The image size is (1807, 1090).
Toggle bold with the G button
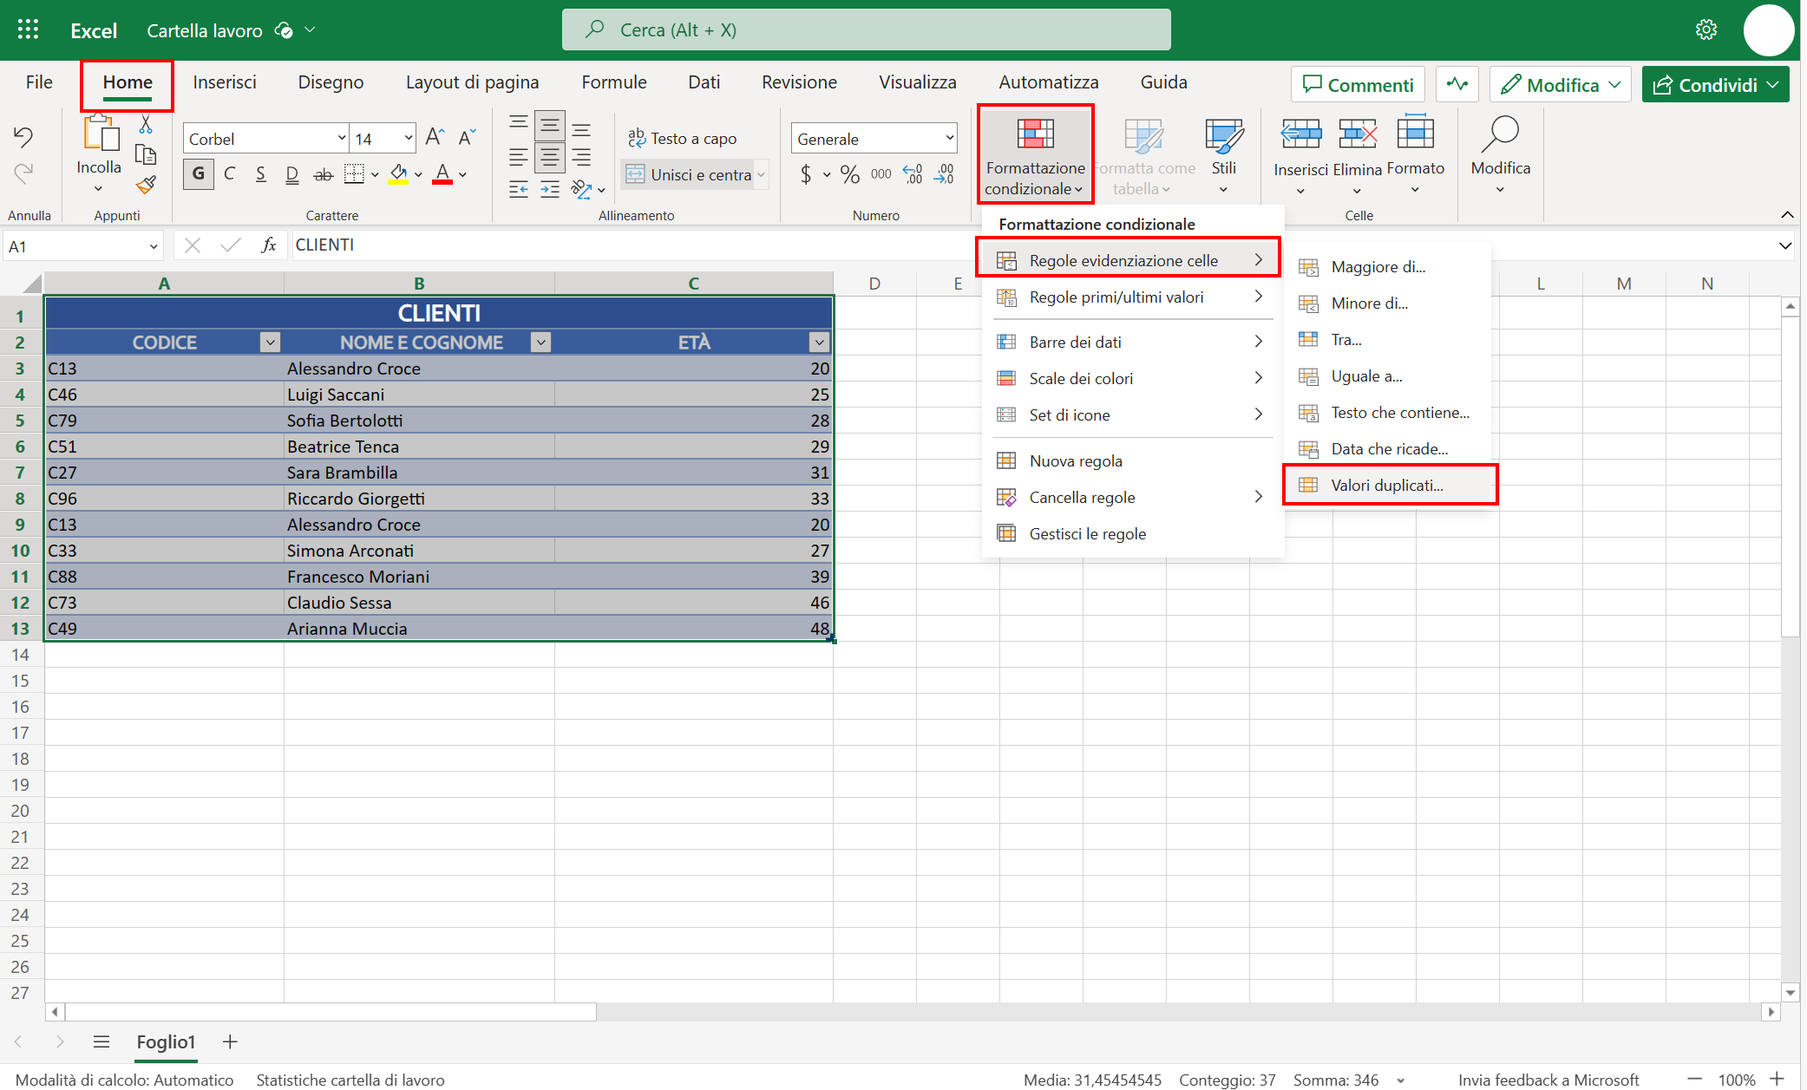(x=198, y=174)
